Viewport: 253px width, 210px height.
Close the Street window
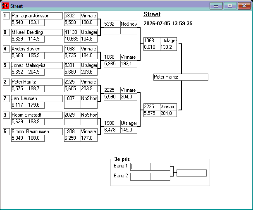(x=244, y=6)
